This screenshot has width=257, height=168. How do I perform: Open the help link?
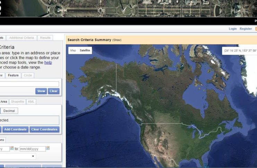click(x=48, y=63)
